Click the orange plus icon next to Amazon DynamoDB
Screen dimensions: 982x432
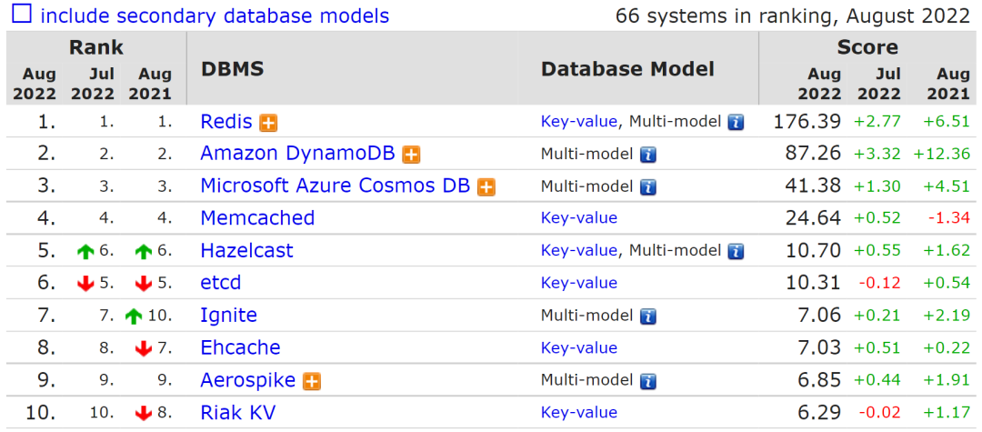[x=411, y=155]
